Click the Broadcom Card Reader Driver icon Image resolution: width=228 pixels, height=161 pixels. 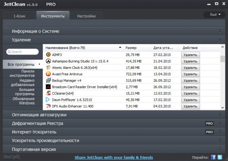click(x=48, y=87)
